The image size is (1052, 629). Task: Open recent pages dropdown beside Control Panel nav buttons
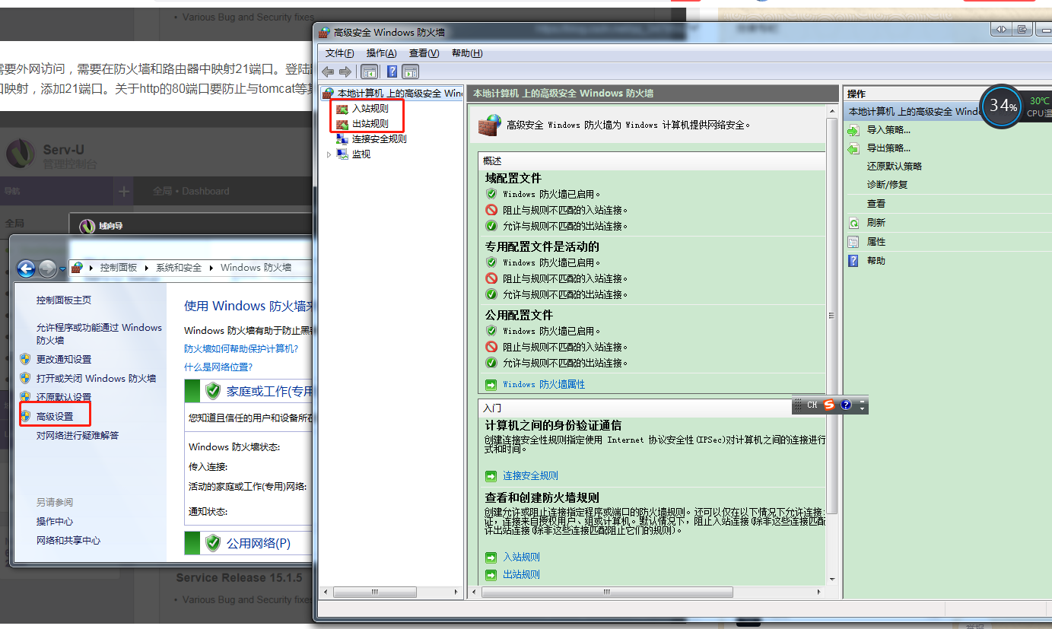click(x=62, y=269)
